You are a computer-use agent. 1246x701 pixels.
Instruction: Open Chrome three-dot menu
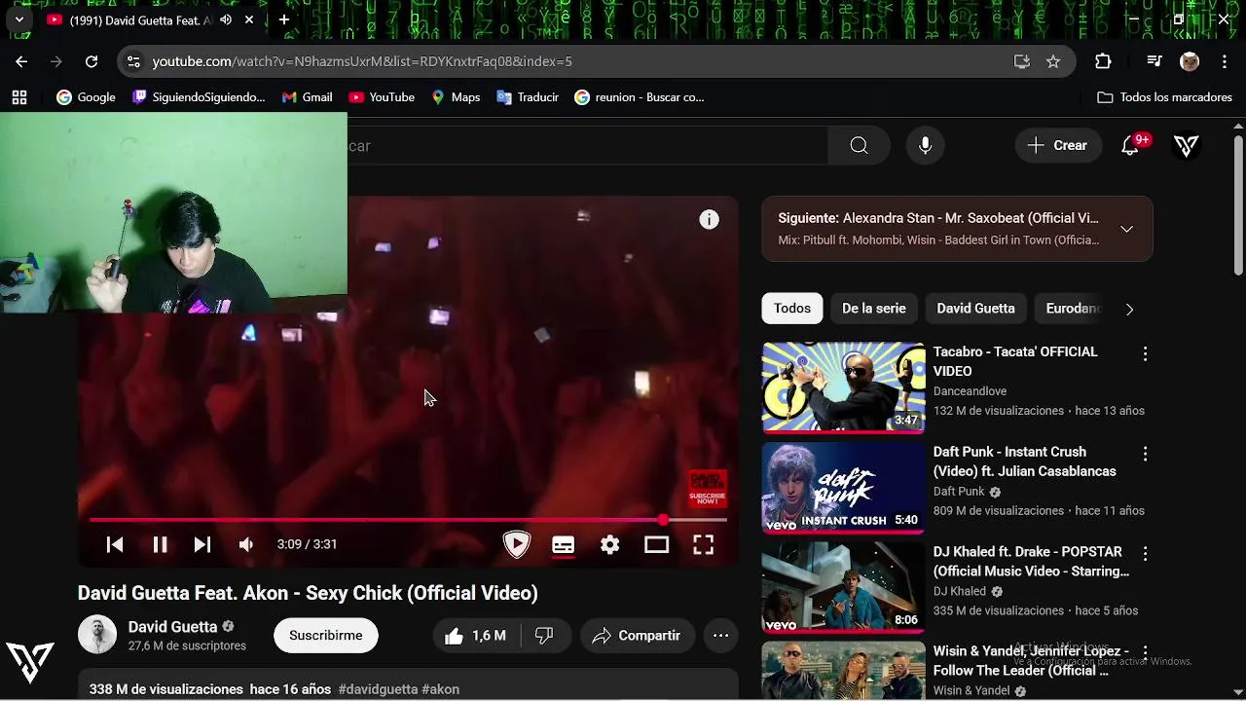click(x=1224, y=61)
